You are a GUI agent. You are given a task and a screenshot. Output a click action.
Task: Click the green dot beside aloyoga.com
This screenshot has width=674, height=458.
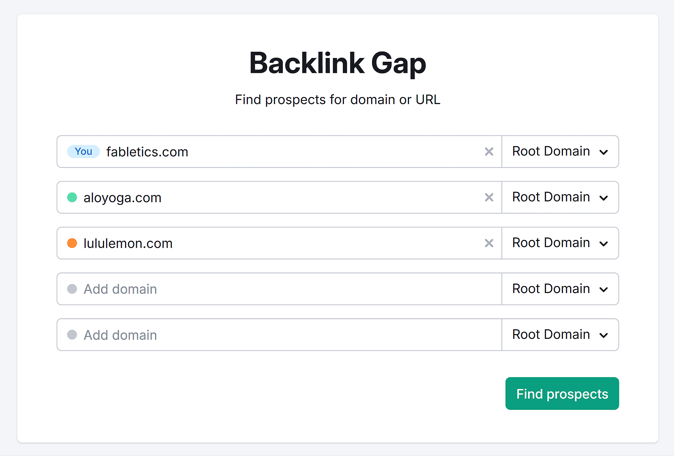pyautogui.click(x=72, y=198)
